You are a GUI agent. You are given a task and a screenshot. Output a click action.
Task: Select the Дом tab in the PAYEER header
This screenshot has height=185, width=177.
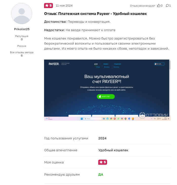click(96, 64)
